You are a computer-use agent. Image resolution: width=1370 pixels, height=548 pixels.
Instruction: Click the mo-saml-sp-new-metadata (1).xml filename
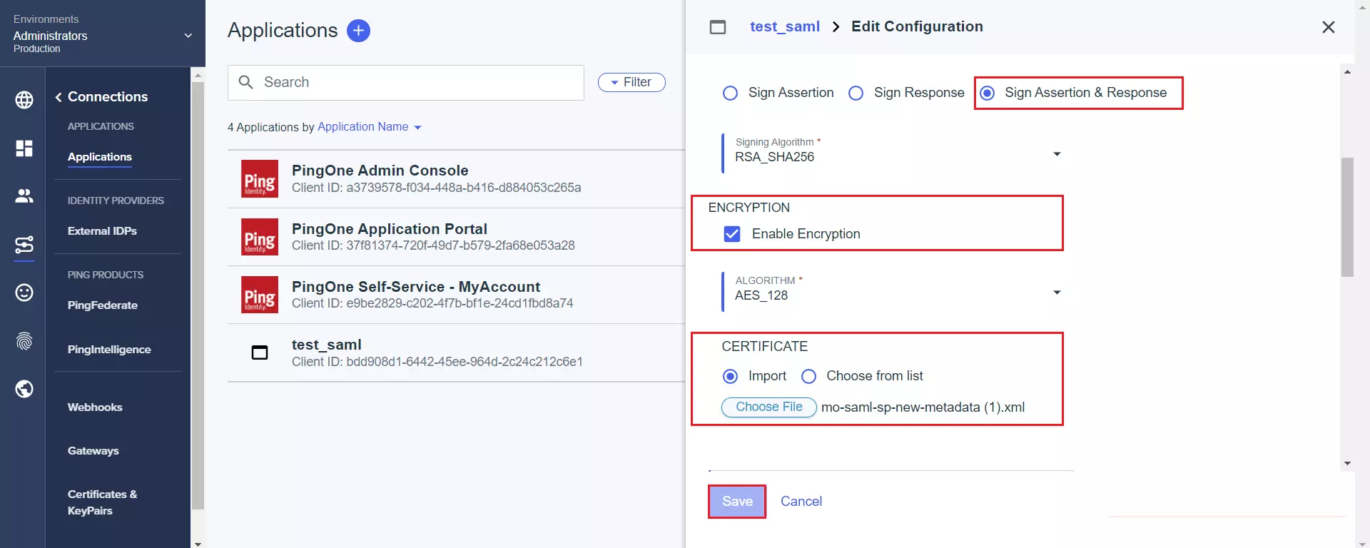(923, 407)
